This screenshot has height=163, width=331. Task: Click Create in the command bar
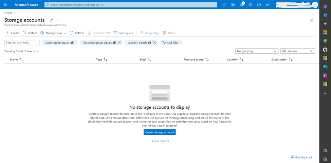click(13, 33)
